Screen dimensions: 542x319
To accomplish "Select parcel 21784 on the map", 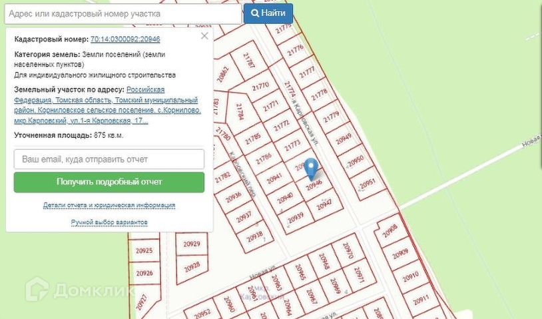I will [240, 111].
